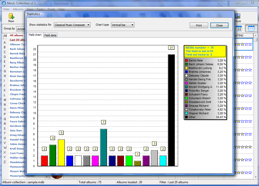
Task: Open the Help menu
Action: pos(61,9)
